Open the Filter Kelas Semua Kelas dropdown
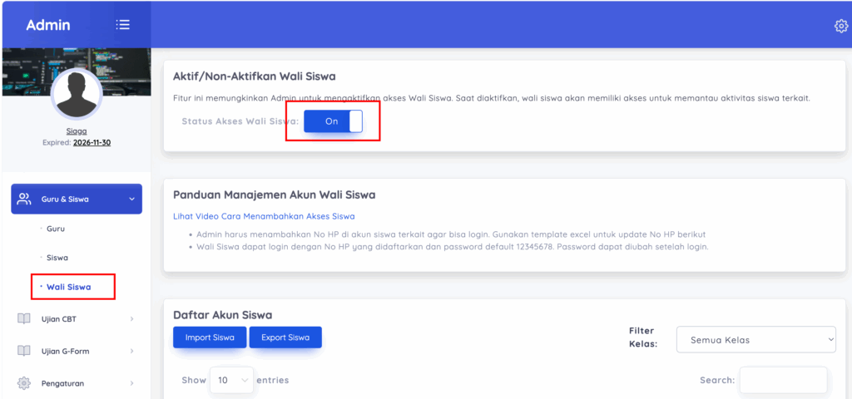This screenshot has height=399, width=852. (x=755, y=340)
